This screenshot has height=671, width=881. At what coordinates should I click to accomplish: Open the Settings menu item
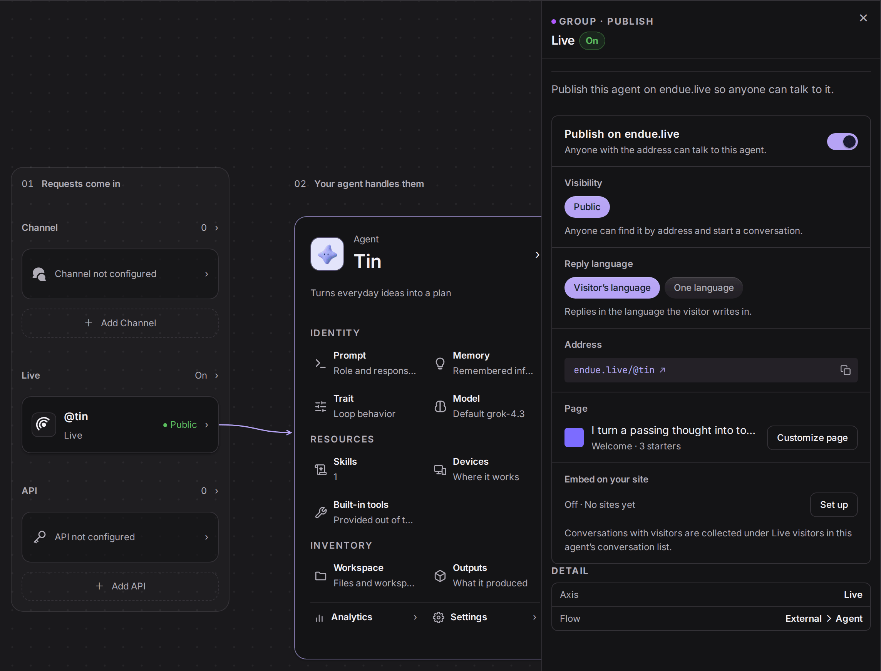click(484, 618)
